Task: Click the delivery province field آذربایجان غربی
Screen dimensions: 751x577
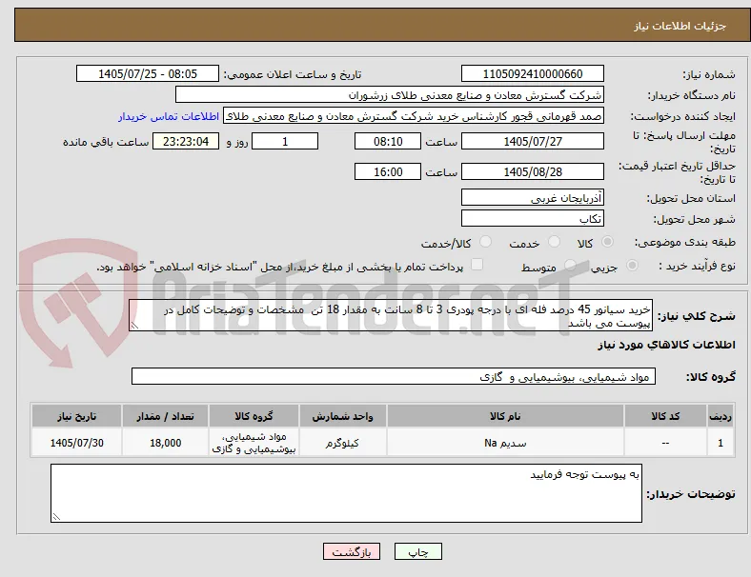Action: pyautogui.click(x=533, y=197)
